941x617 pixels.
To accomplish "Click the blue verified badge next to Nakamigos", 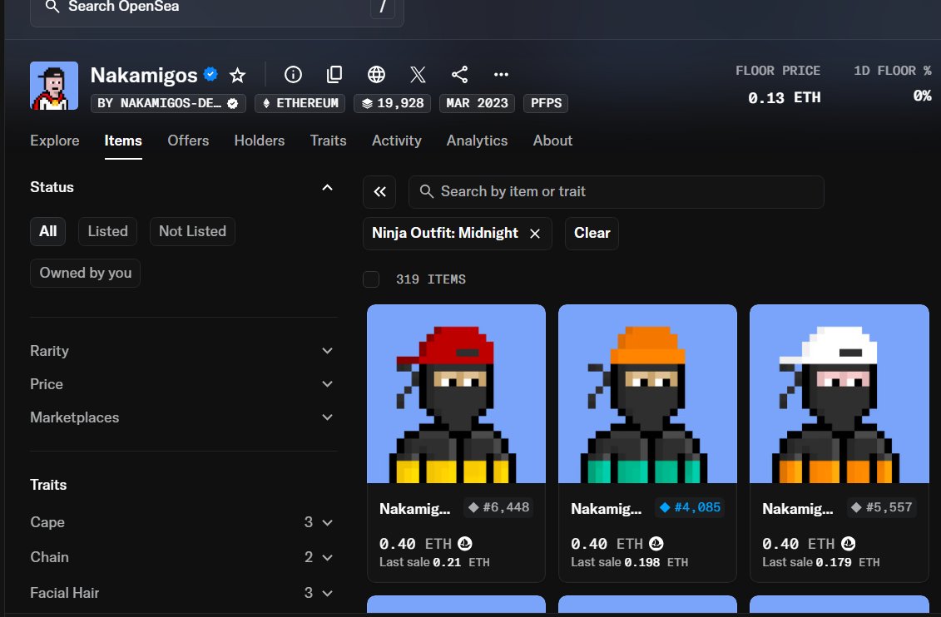I will [x=210, y=74].
